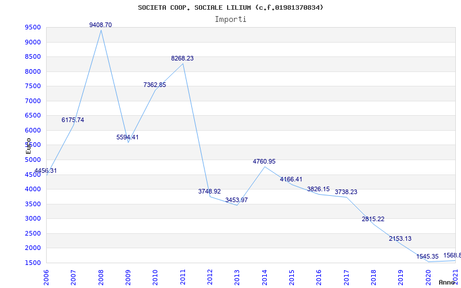Click the 2019 x-axis year label
This screenshot has width=461, height=288.
coord(400,278)
